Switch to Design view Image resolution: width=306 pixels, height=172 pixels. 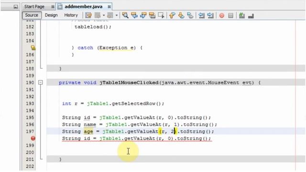(x=51, y=15)
